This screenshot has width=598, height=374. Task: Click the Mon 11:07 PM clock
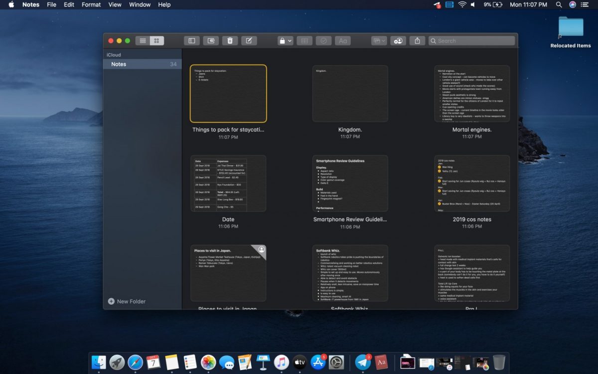528,4
